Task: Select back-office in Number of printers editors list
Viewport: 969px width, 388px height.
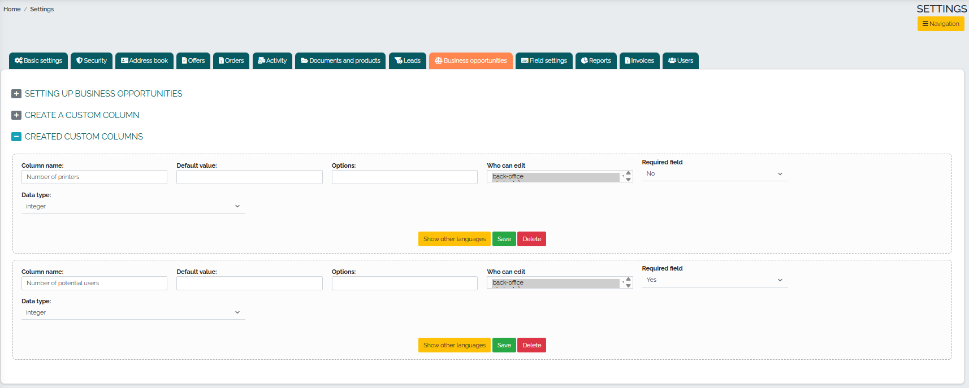Action: [x=556, y=177]
